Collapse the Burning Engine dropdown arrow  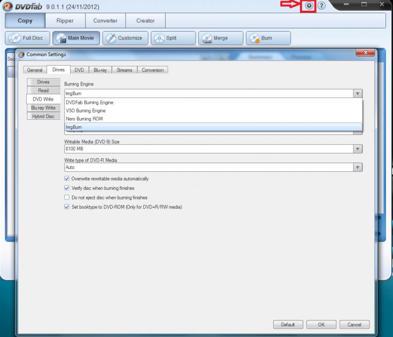coord(358,94)
